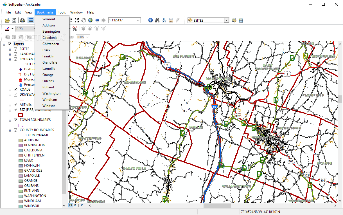Open the pen color dropdown arrow
The image size is (343, 215).
pyautogui.click(x=12, y=29)
